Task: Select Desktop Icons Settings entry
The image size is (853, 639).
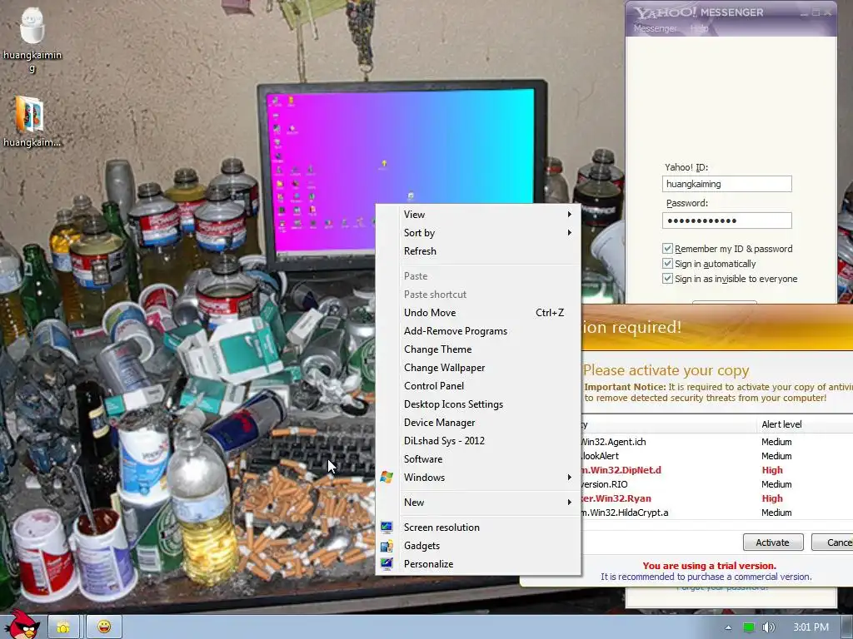Action: [477, 404]
